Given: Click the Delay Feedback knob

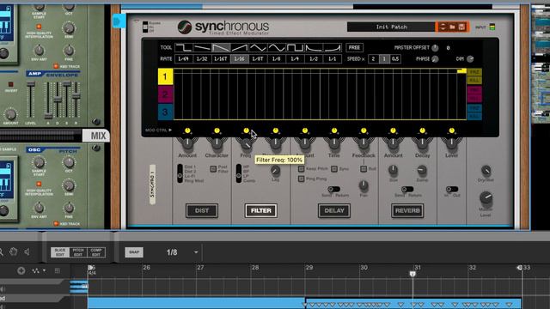Looking at the screenshot, I should [x=364, y=143].
